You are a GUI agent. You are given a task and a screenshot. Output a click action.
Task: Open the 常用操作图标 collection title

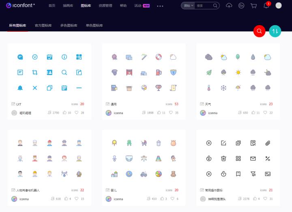[x=214, y=190]
